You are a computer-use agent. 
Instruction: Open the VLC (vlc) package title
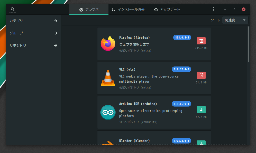(x=127, y=70)
